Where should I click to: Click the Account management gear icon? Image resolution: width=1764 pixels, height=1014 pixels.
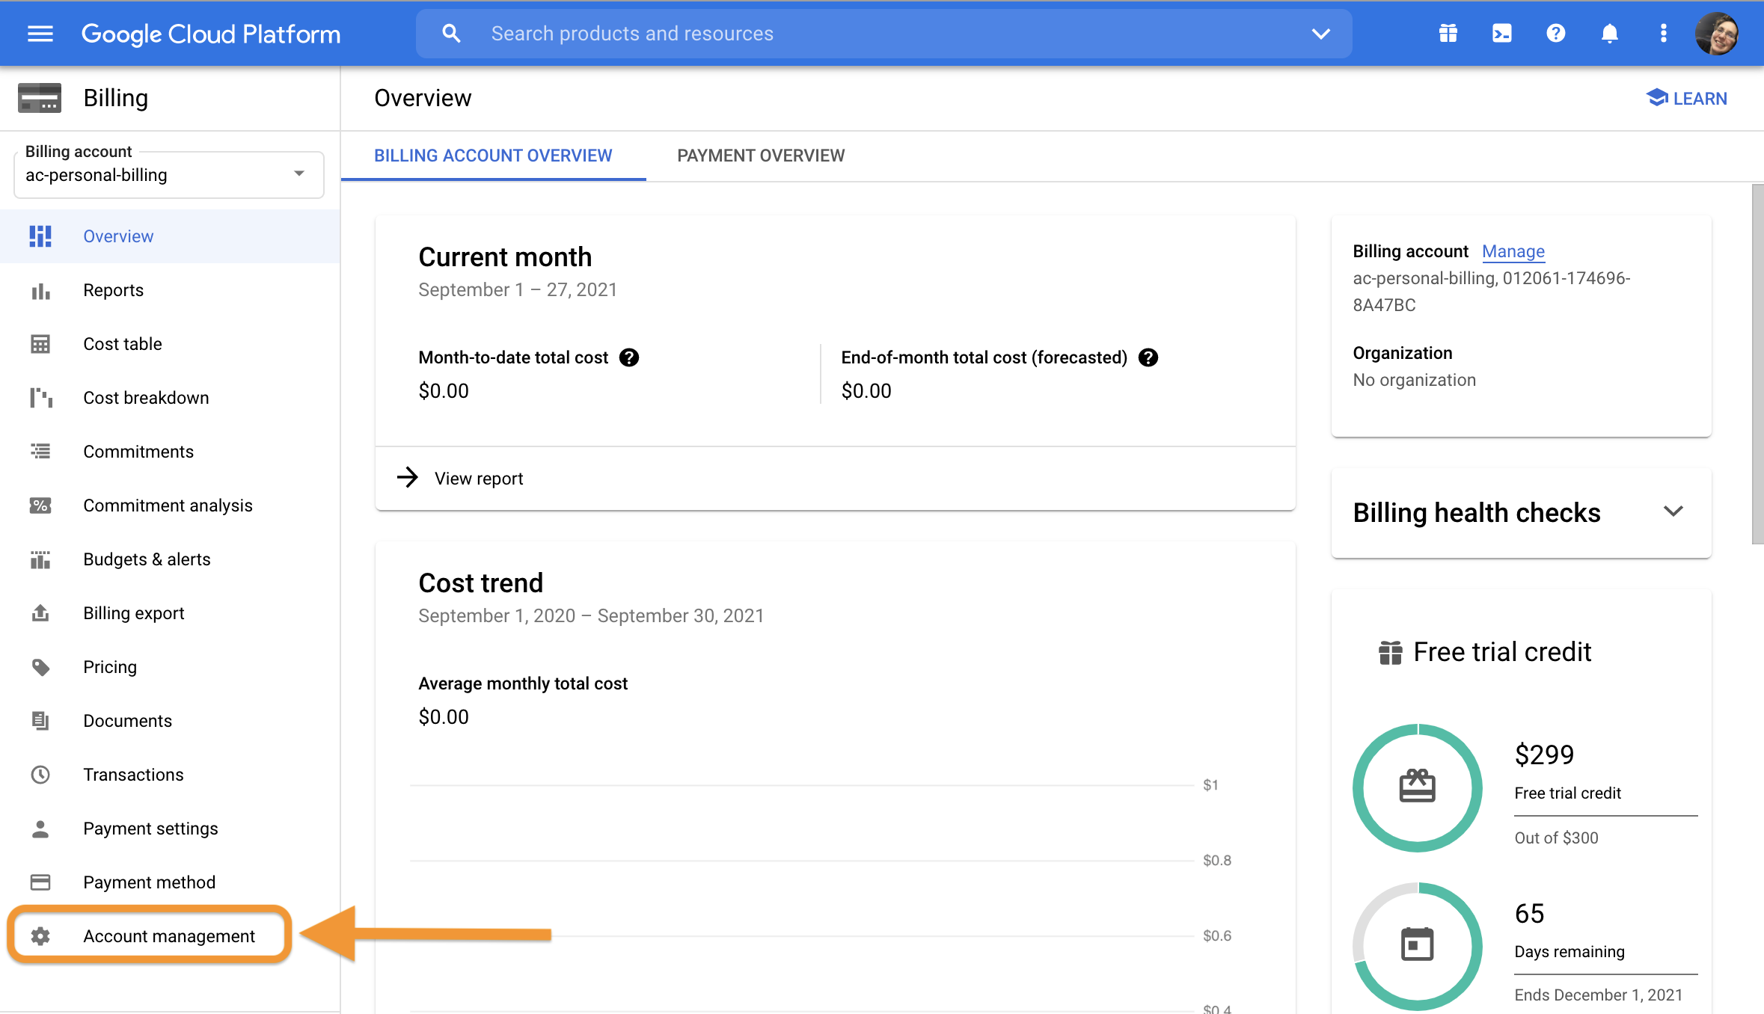tap(40, 936)
